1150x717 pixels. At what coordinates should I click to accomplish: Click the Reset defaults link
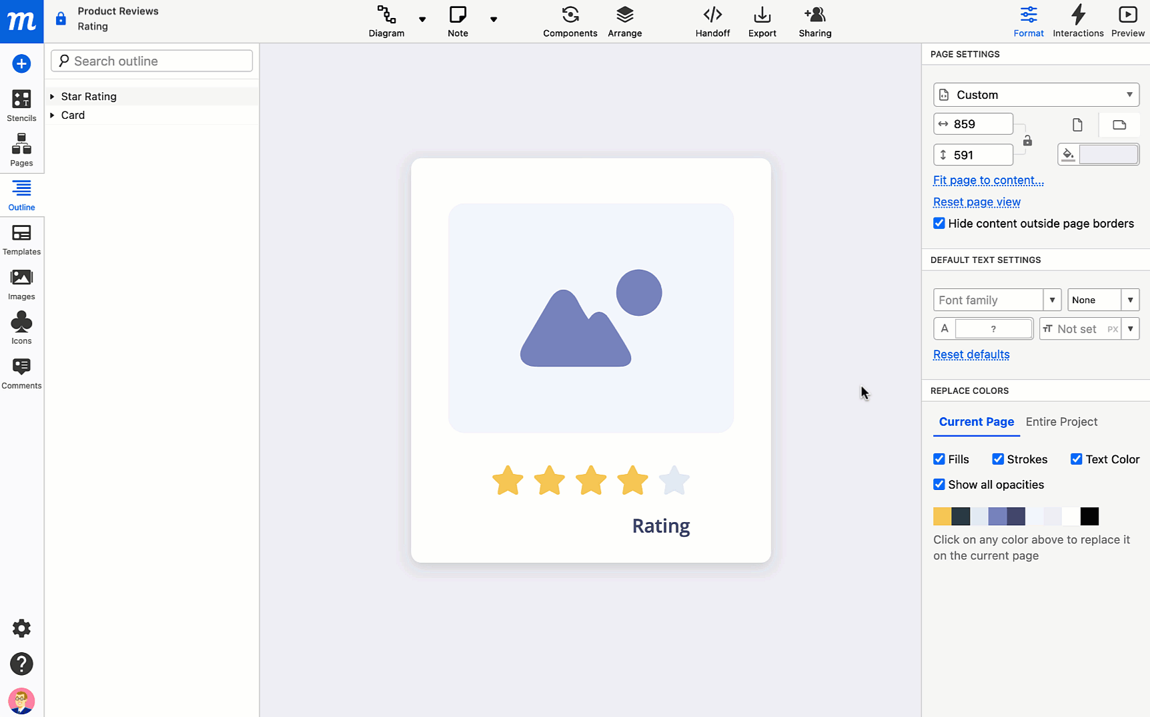971,354
